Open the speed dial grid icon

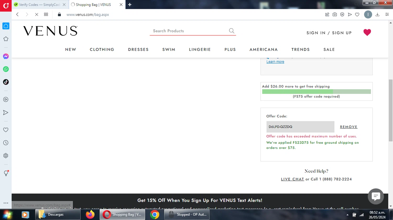[46, 15]
